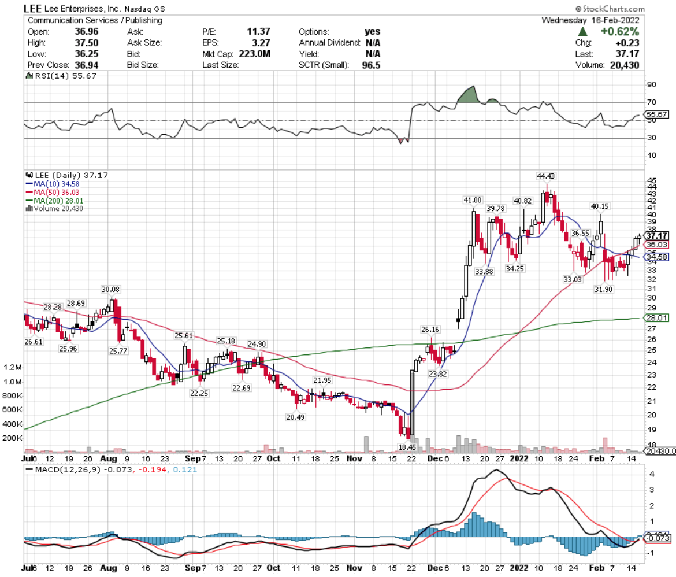
Task: Click the Chg value +0.23
Action: click(627, 43)
